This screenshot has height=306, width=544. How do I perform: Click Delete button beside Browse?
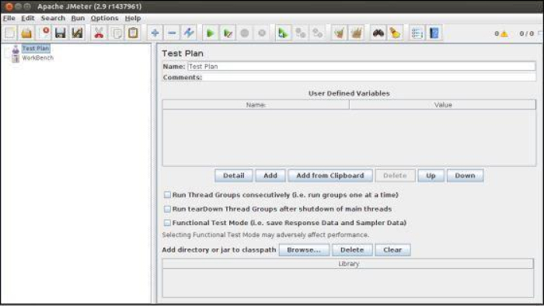[352, 250]
